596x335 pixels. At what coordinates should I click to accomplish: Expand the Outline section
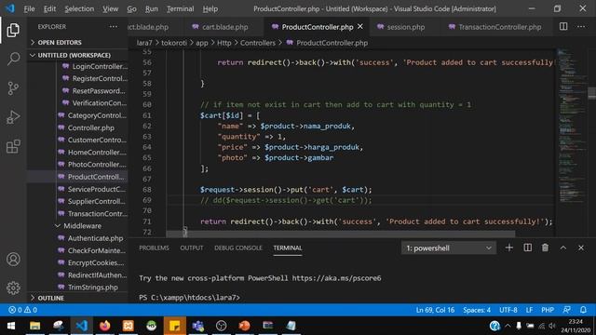[77, 298]
